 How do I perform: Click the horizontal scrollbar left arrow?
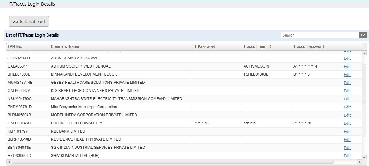pyautogui.click(x=9, y=162)
